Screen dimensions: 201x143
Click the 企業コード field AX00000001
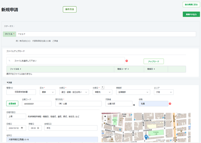click(37, 104)
